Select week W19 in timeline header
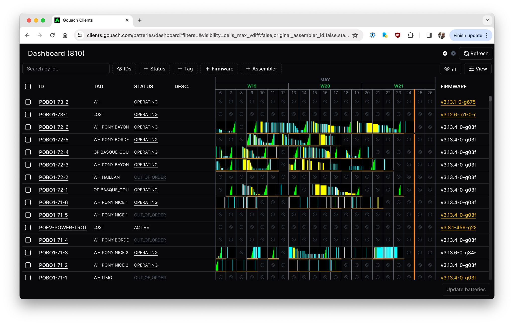 coord(252,86)
